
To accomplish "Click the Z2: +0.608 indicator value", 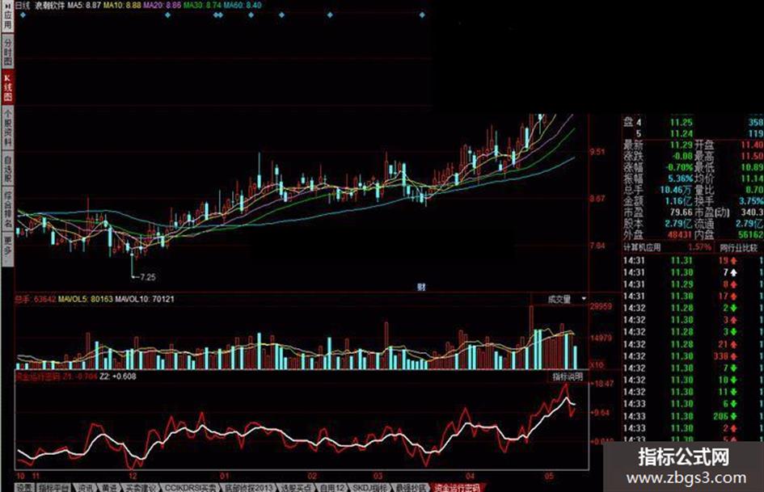I will pyautogui.click(x=117, y=376).
